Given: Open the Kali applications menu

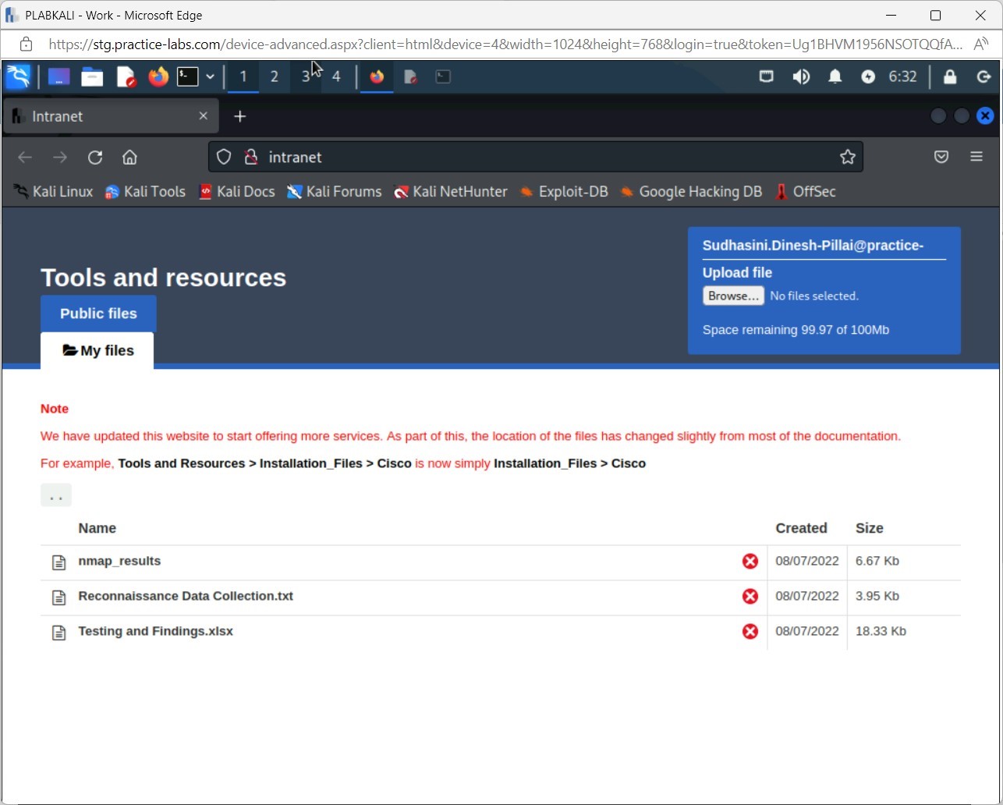Looking at the screenshot, I should [x=18, y=76].
